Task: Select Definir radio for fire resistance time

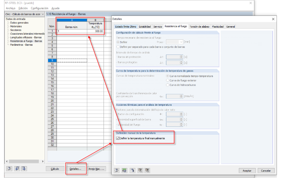Action: tap(118, 42)
